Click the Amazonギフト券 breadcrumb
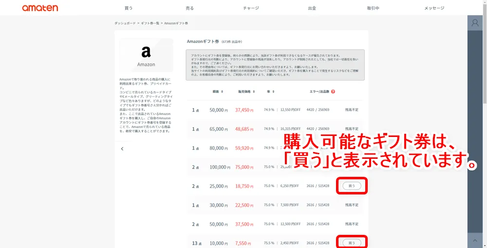The image size is (487, 248). (x=176, y=23)
